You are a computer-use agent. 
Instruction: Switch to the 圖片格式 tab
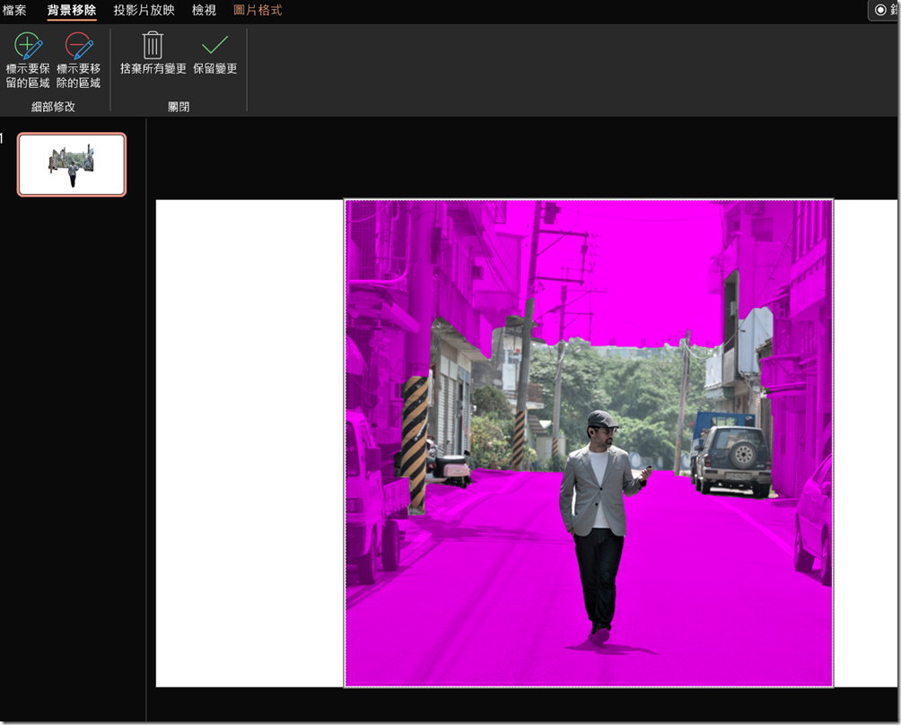tap(258, 11)
